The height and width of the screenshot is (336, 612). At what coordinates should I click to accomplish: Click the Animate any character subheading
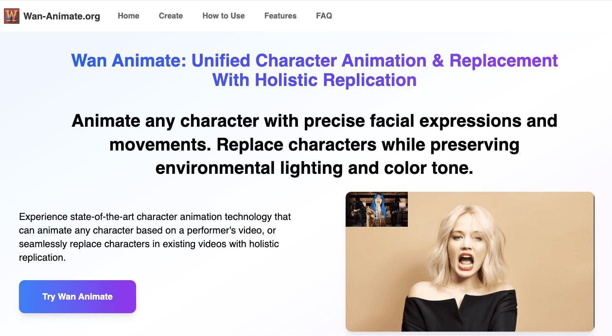click(314, 144)
